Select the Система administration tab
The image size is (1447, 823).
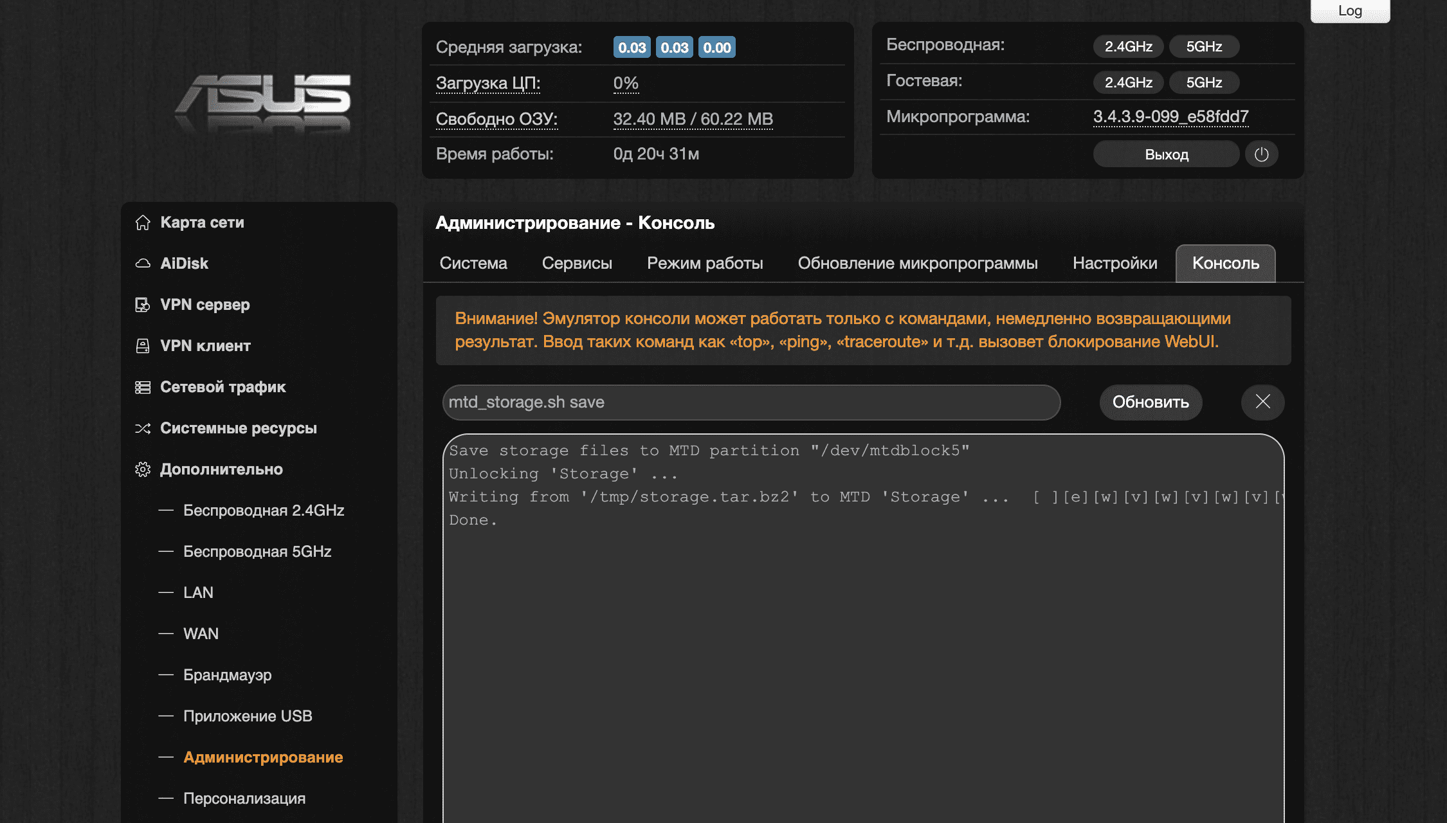(473, 262)
